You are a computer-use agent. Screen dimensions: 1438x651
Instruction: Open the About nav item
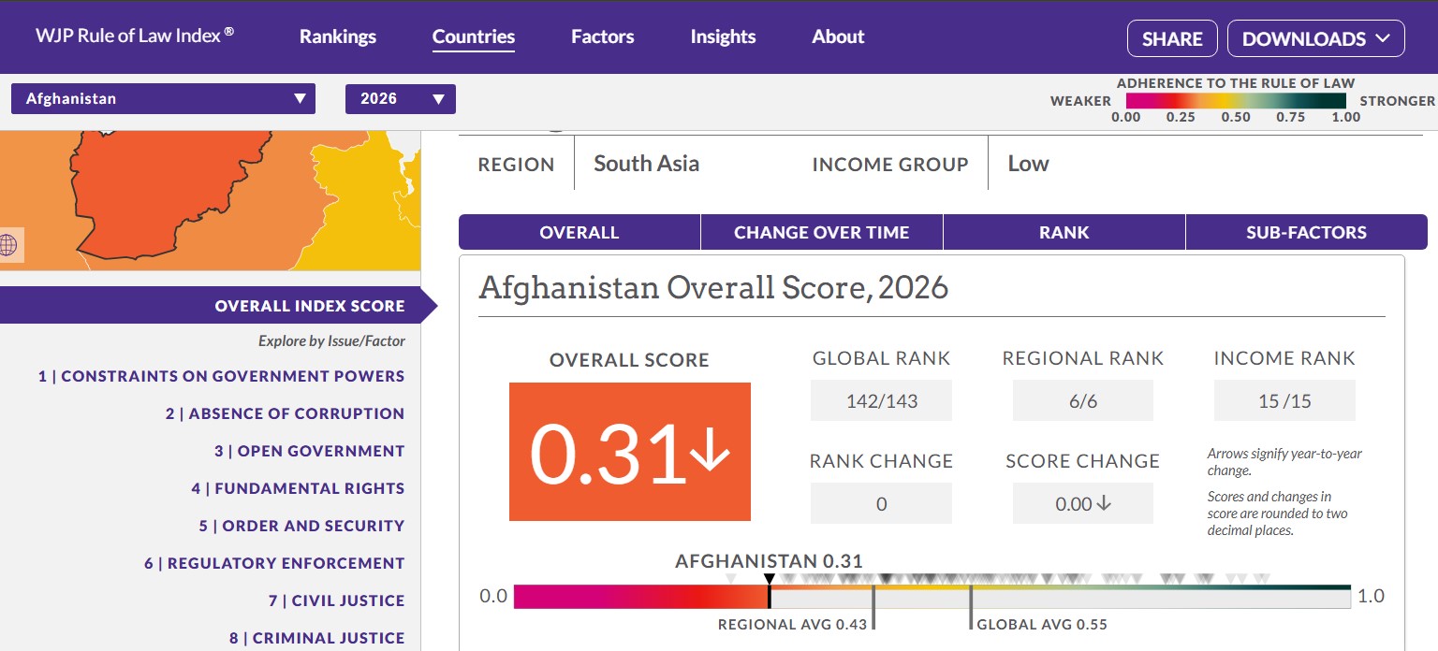838,36
